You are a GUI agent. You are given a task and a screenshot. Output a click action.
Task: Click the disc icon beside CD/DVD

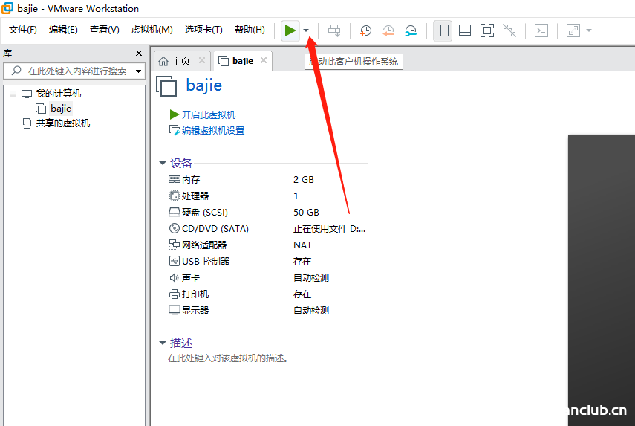coord(174,228)
